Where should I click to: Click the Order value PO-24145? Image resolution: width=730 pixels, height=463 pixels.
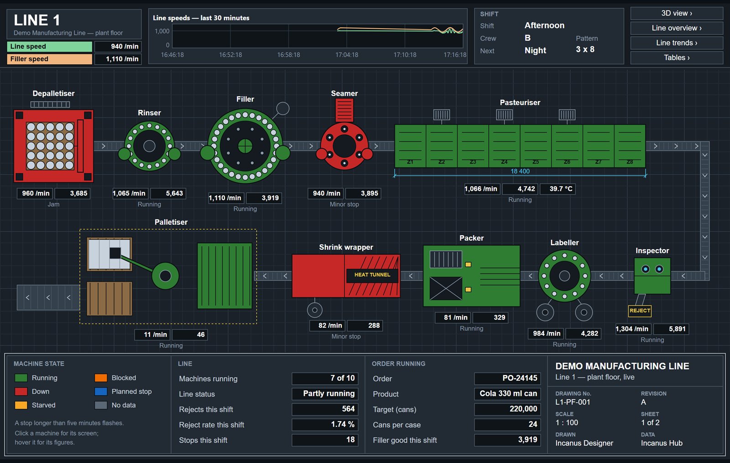point(507,378)
